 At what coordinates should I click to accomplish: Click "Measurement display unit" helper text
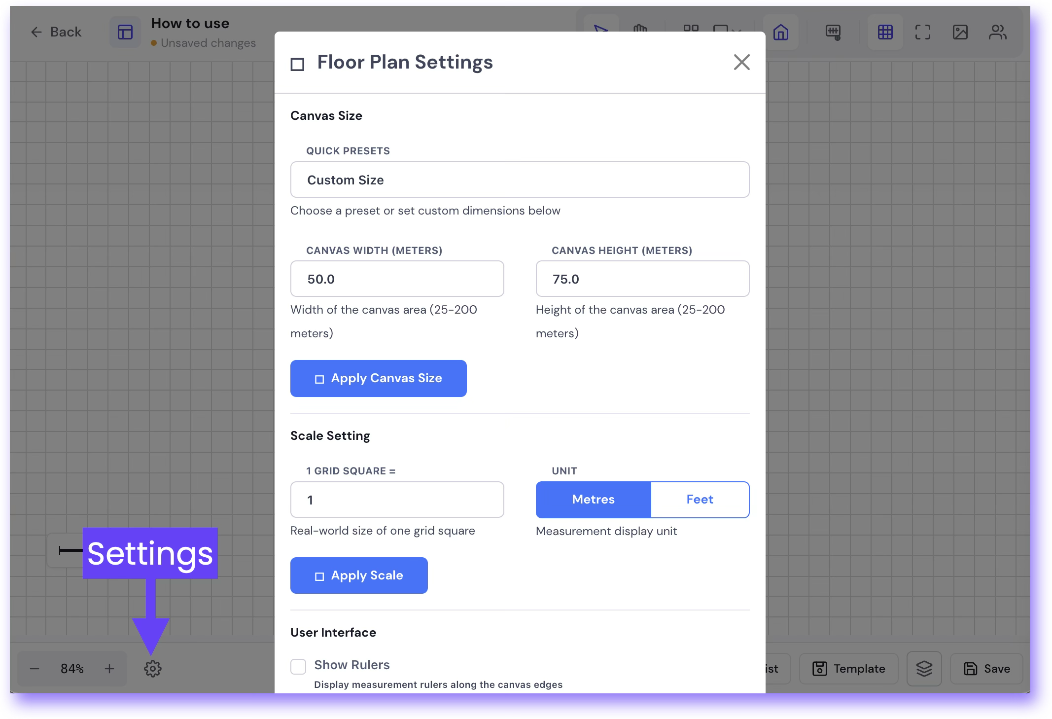pyautogui.click(x=606, y=531)
